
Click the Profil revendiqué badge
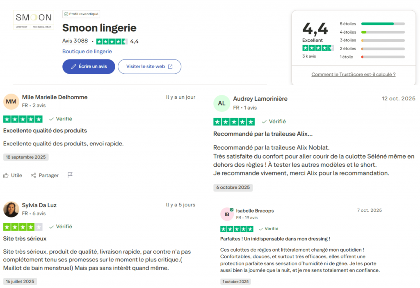click(x=81, y=14)
